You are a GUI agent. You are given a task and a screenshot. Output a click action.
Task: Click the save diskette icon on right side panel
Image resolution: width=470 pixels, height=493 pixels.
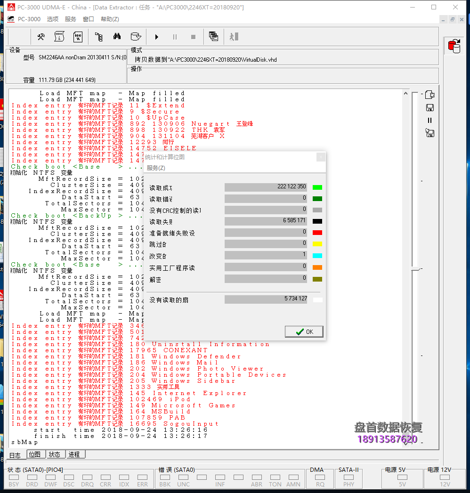point(429,107)
